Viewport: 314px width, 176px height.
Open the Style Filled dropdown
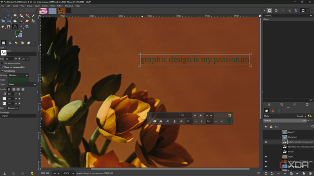coord(22,84)
